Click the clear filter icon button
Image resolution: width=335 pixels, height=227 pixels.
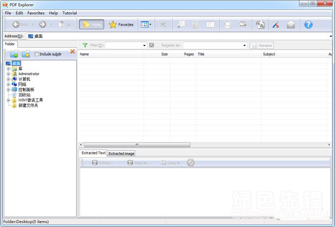click(x=152, y=45)
